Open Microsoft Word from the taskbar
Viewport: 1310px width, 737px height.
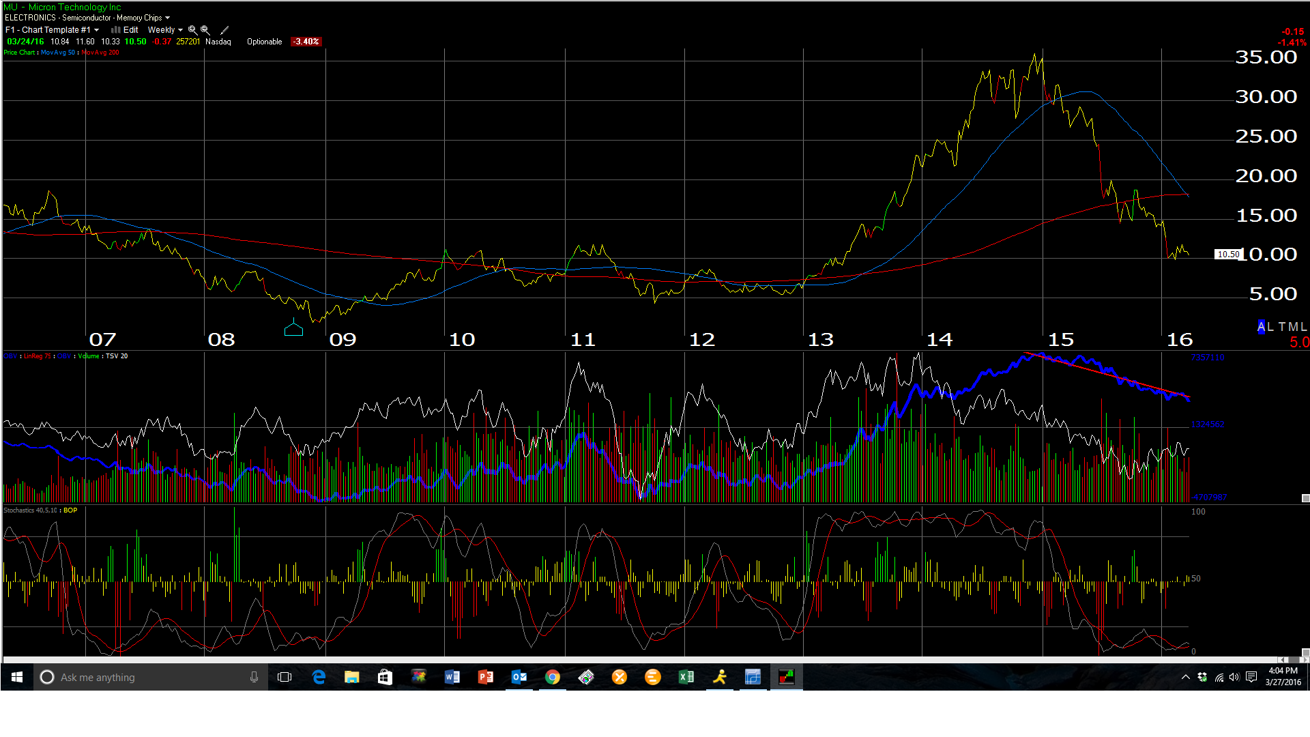pos(452,677)
